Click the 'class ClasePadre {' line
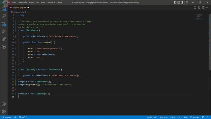Viewport: 211px width, 119px height. coord(29,30)
